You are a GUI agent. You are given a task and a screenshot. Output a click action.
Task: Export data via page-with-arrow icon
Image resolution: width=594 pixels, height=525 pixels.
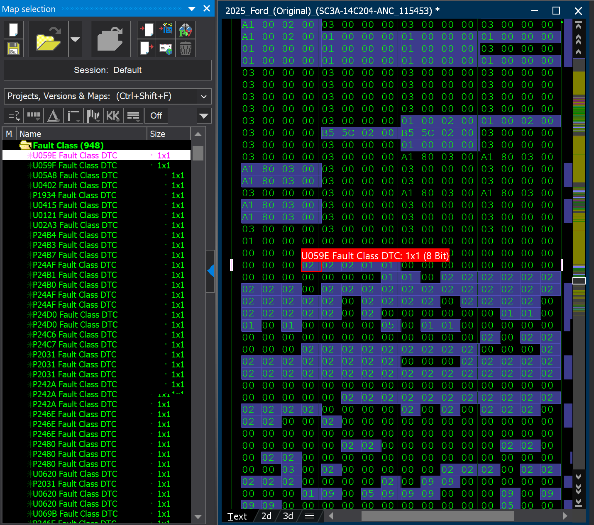coord(146,49)
